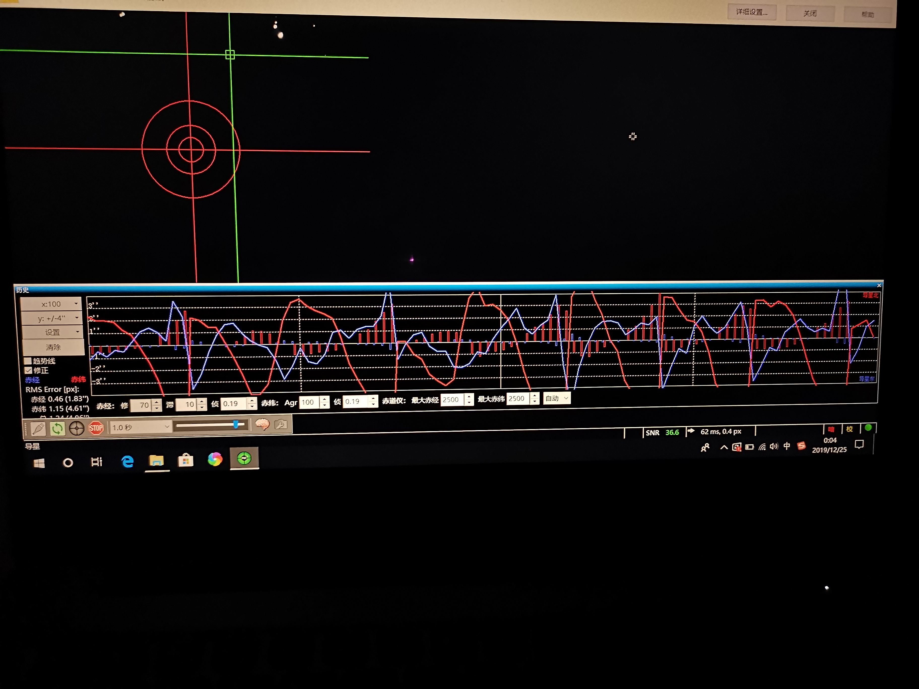Click Dec Agr field showing 100

click(309, 402)
